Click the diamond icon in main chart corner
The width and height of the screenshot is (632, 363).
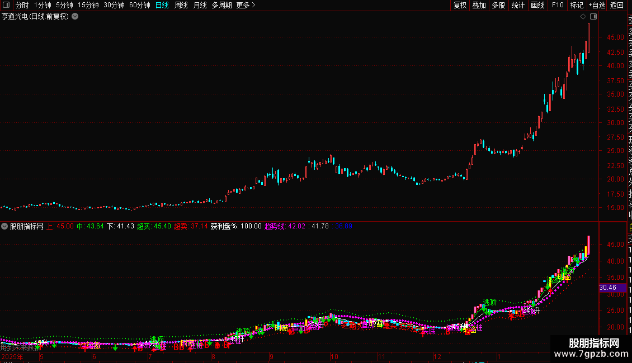583,17
